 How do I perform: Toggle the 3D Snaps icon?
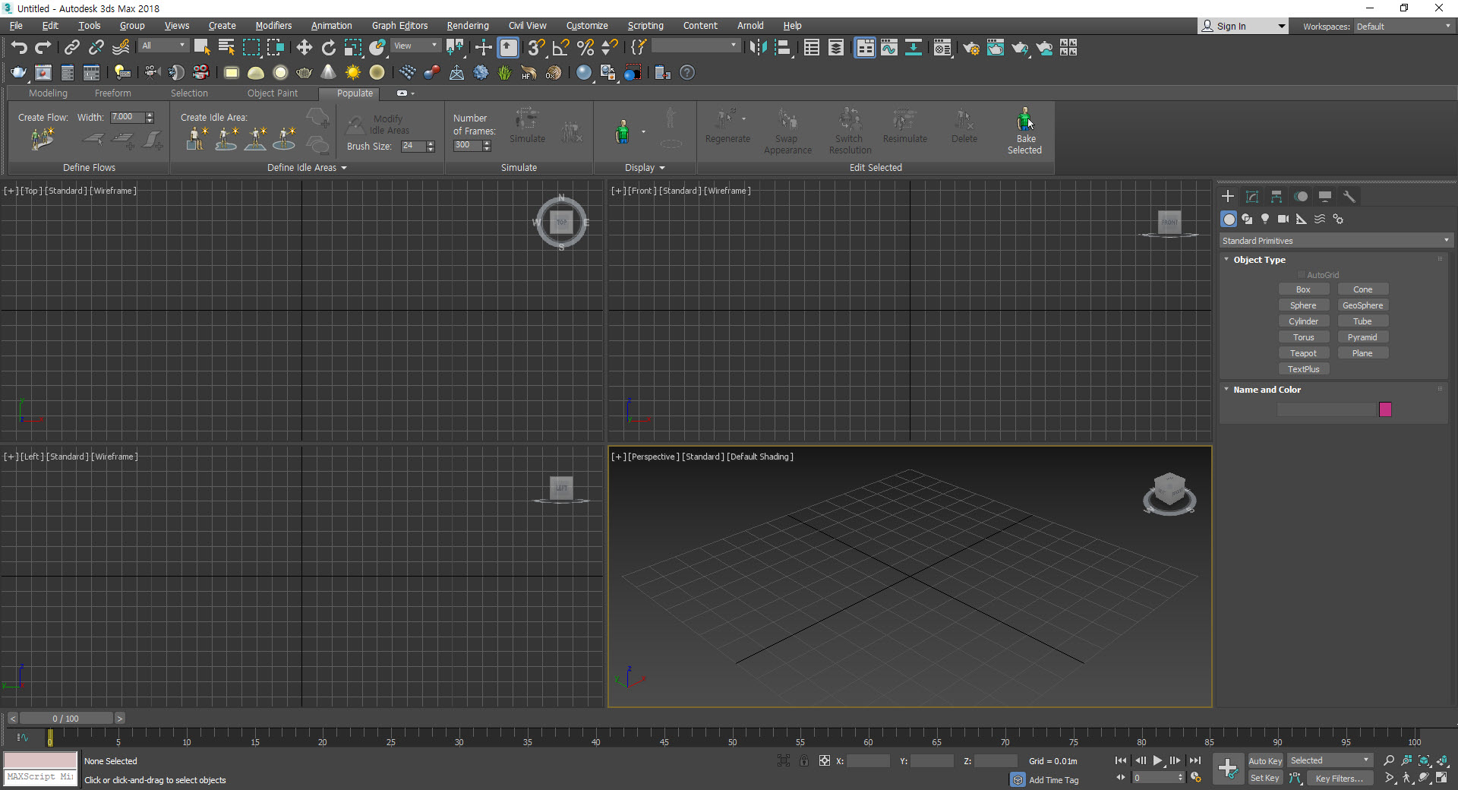pyautogui.click(x=536, y=48)
